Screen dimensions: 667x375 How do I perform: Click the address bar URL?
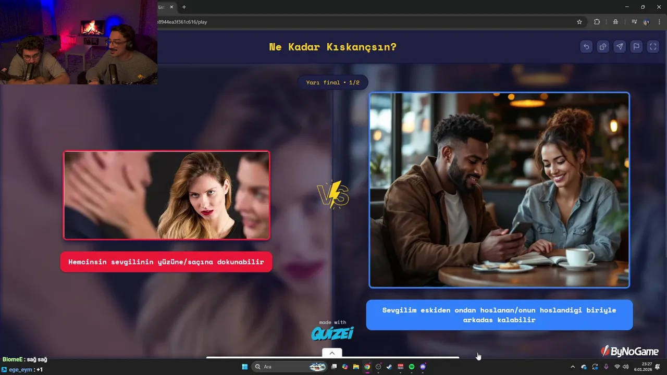tap(182, 22)
